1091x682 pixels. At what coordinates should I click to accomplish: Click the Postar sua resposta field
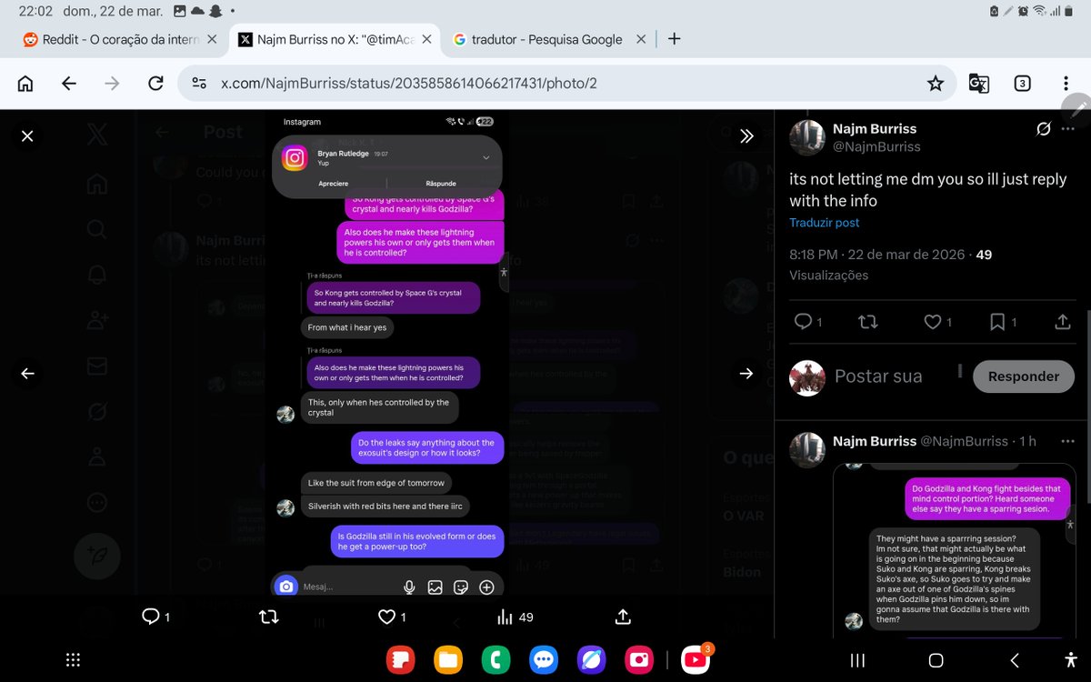[x=877, y=376]
